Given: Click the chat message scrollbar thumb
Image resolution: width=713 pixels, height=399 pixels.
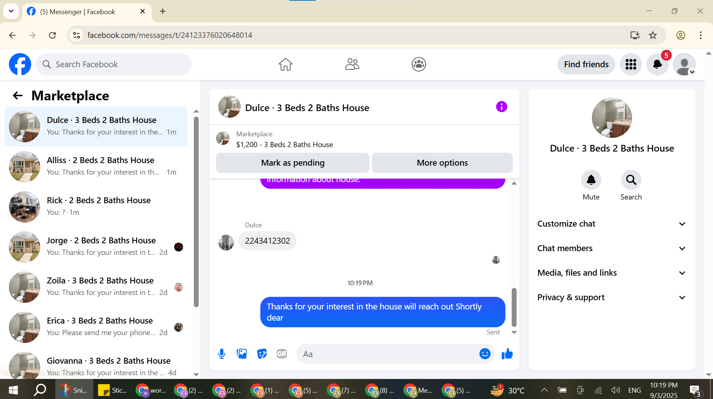Looking at the screenshot, I should pyautogui.click(x=514, y=307).
